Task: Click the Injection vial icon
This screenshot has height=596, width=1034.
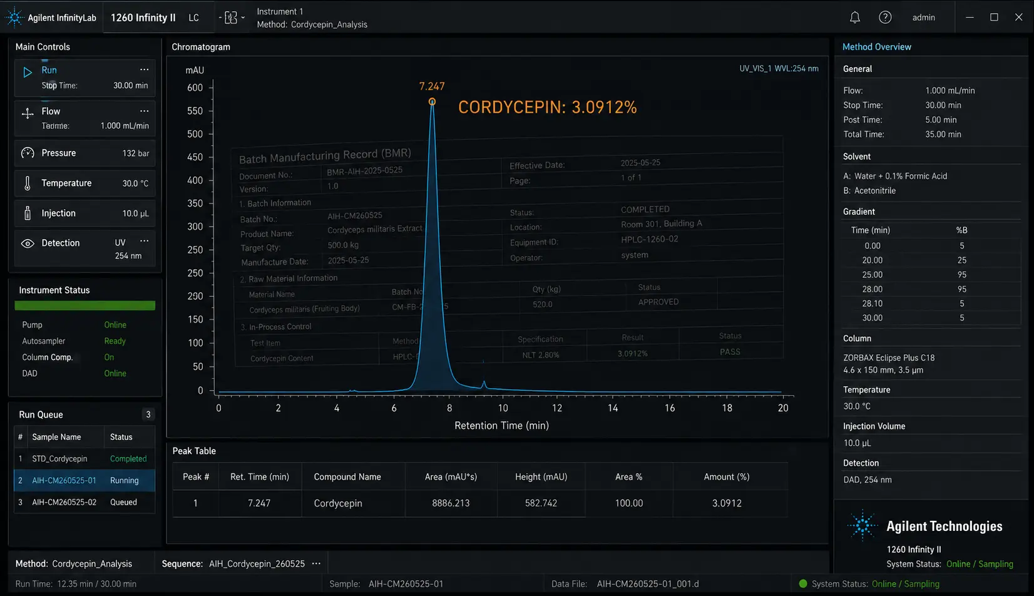Action: (x=28, y=213)
